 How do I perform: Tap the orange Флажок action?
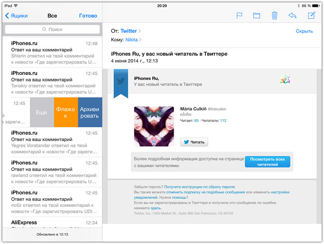pos(66,112)
